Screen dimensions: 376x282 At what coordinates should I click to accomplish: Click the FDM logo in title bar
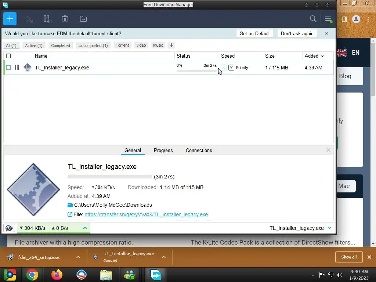(6, 4)
